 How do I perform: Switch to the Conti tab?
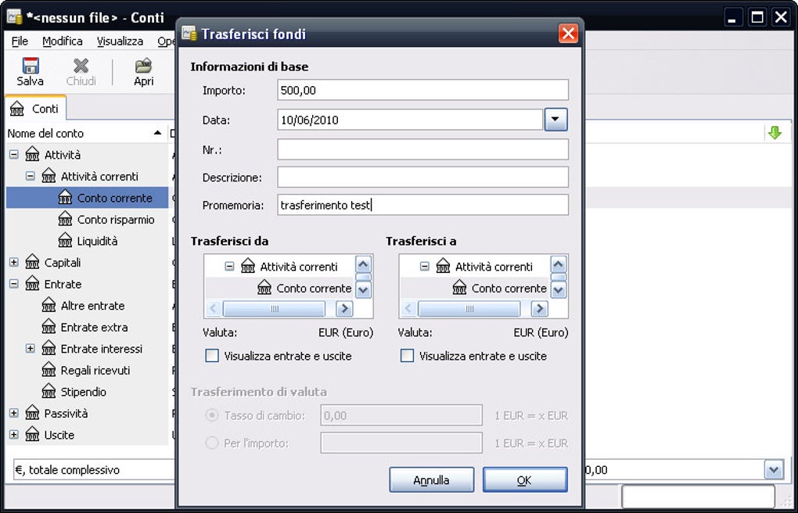[x=36, y=109]
